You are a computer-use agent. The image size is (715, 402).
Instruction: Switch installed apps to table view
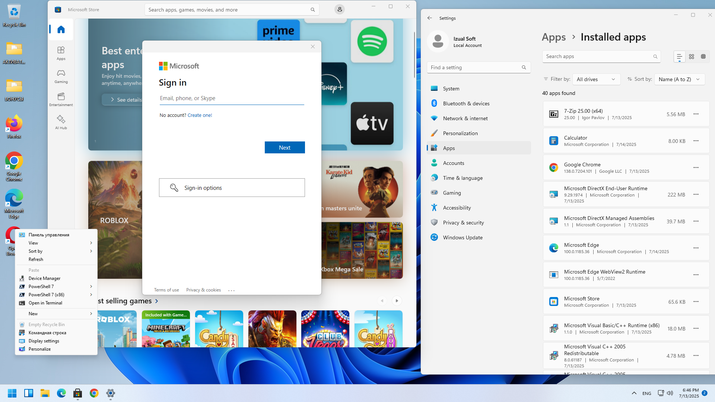pyautogui.click(x=703, y=57)
